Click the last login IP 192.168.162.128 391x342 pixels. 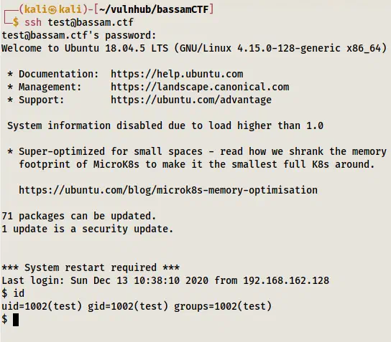click(286, 280)
